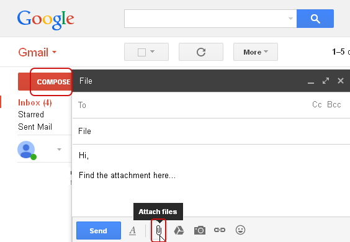The width and height of the screenshot is (350, 242).
Task: Open the select checkbox dropdown arrow
Action: [152, 52]
